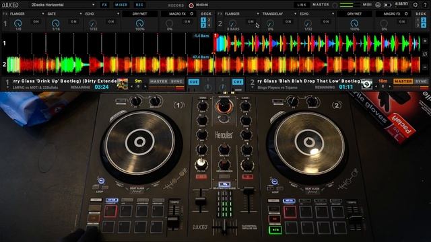
Task: Click deck 2 SYNC button
Action: point(422,81)
